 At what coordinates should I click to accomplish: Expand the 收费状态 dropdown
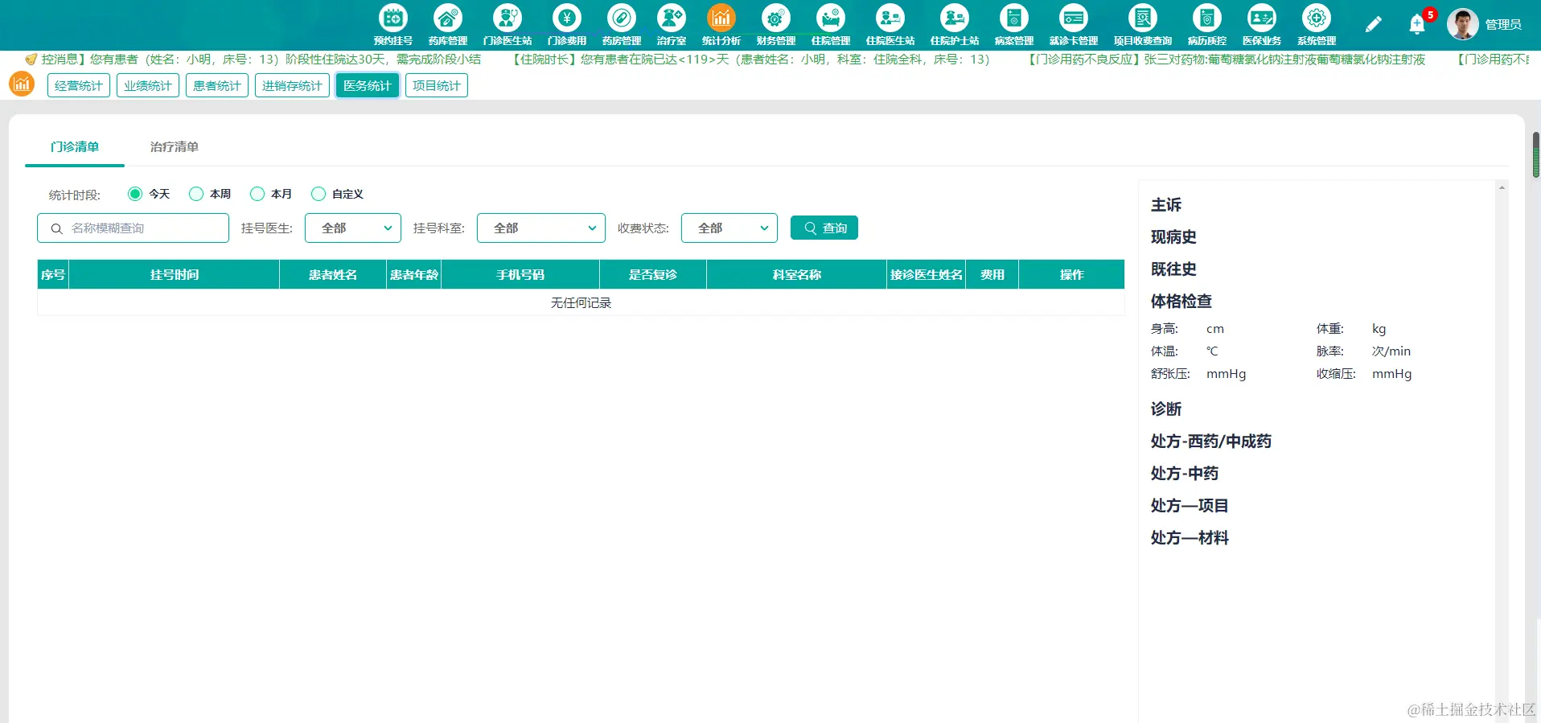pos(729,228)
